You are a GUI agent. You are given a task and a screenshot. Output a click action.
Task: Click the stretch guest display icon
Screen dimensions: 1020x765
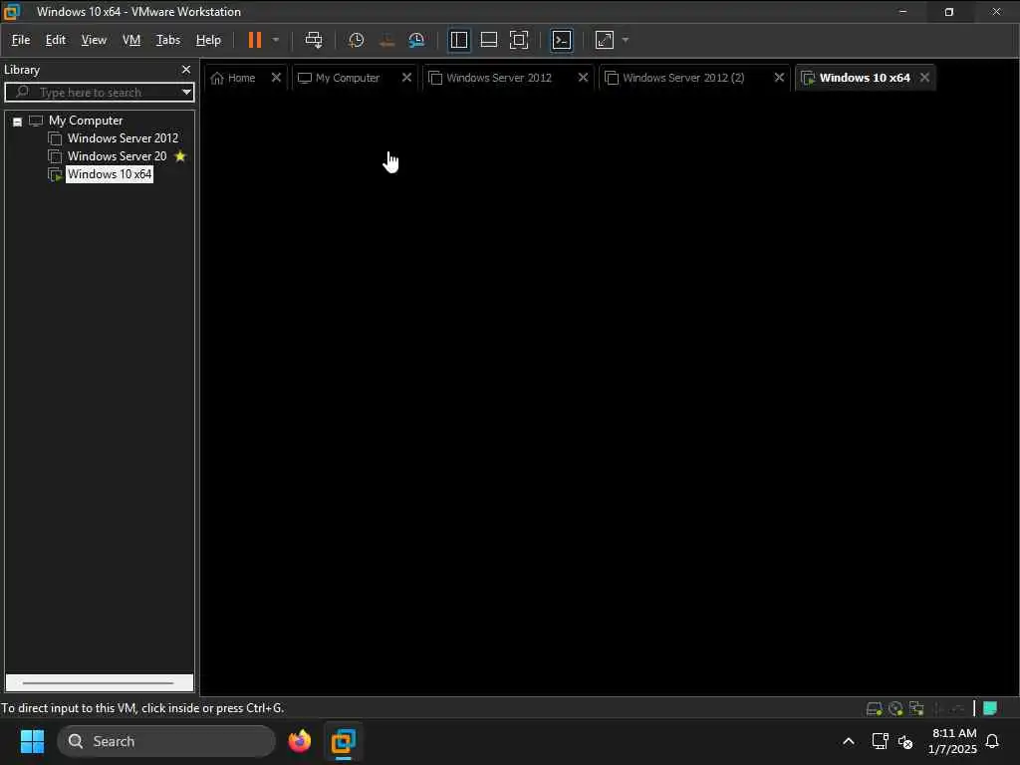(x=605, y=40)
